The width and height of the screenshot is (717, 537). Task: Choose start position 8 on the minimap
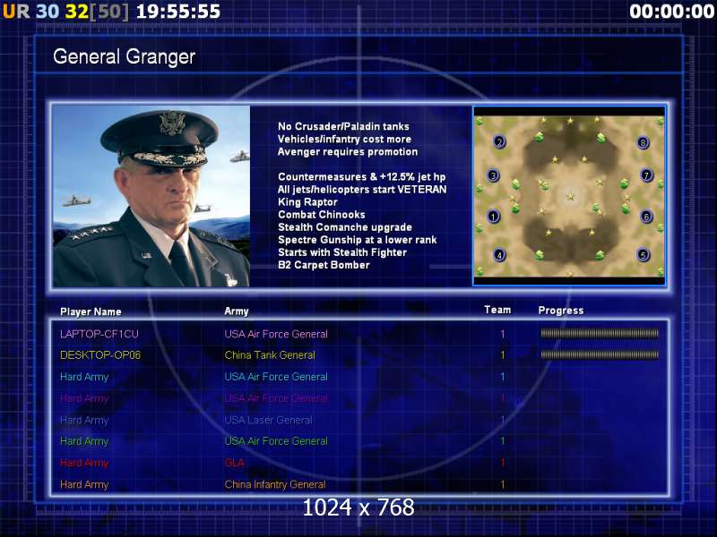tap(644, 142)
